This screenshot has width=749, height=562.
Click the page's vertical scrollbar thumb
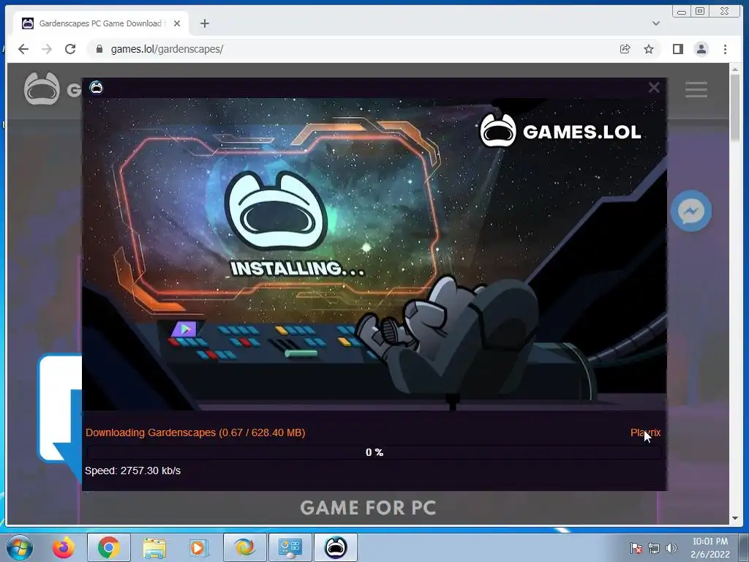tap(735, 108)
